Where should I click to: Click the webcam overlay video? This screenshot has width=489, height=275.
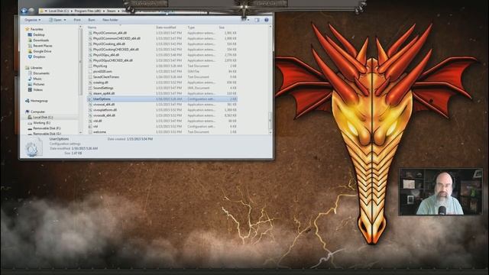(x=441, y=192)
